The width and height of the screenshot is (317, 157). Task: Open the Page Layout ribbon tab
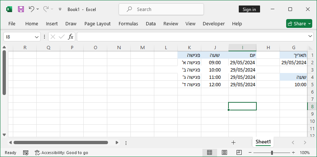point(97,23)
